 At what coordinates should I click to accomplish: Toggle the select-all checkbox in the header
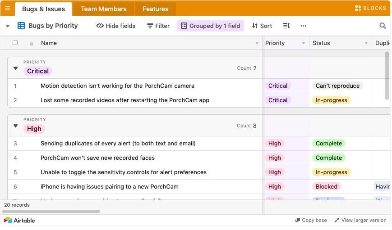[15, 43]
